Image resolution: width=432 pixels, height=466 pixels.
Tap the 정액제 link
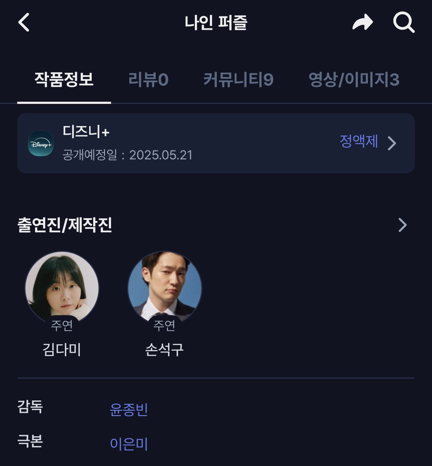pos(359,141)
